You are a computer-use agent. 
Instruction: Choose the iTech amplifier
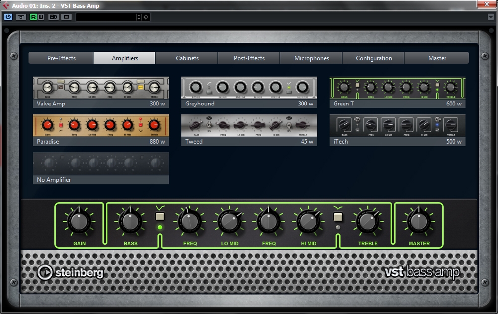(x=397, y=130)
